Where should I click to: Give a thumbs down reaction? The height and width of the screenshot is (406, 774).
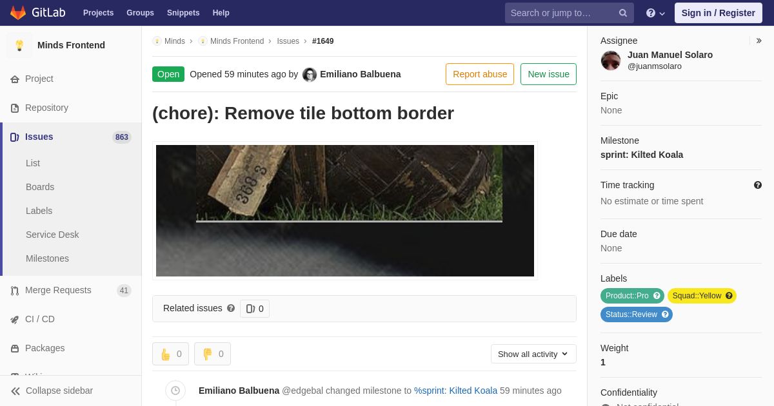point(212,354)
